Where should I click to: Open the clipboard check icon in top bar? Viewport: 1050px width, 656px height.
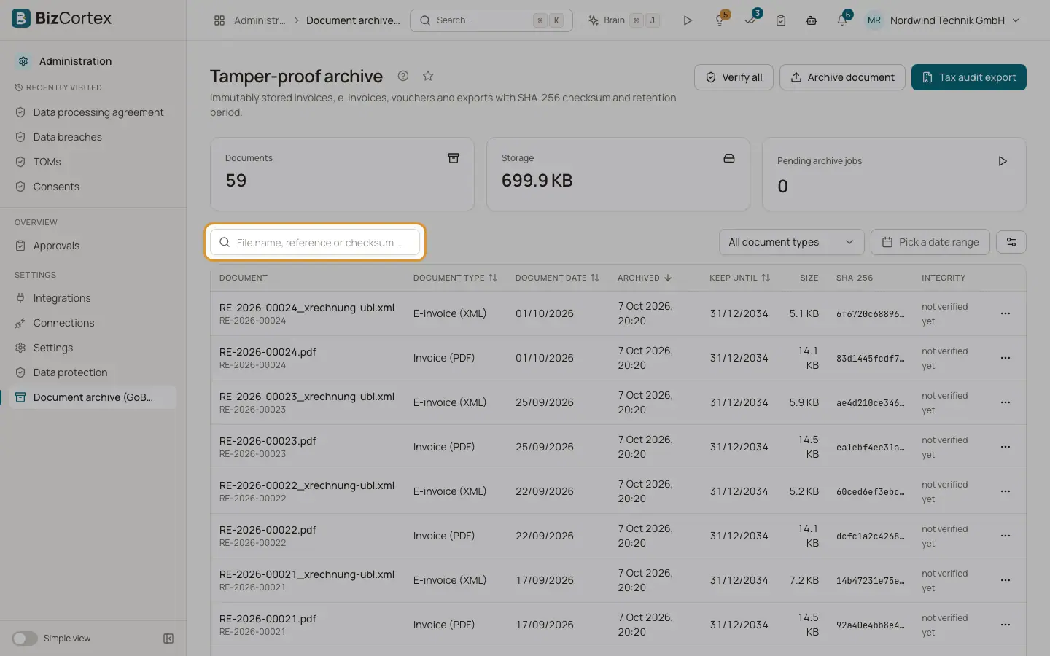(x=781, y=20)
